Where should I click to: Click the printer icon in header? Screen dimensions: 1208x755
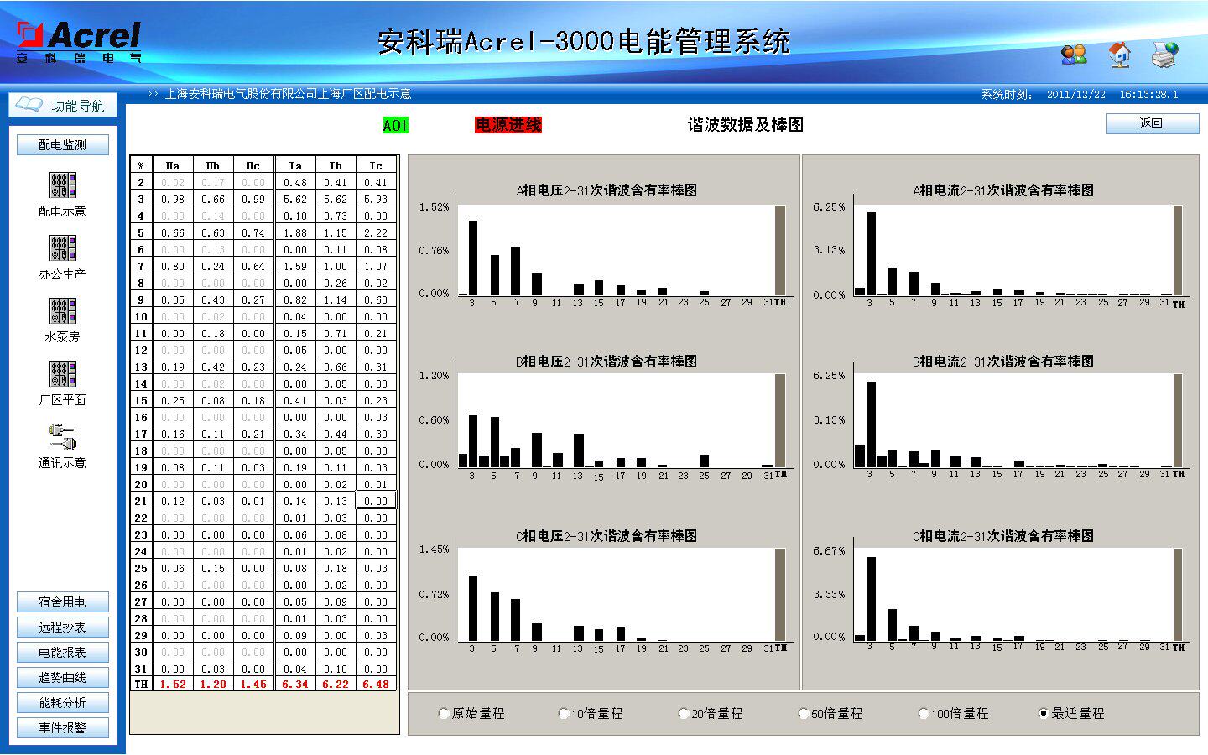1164,55
